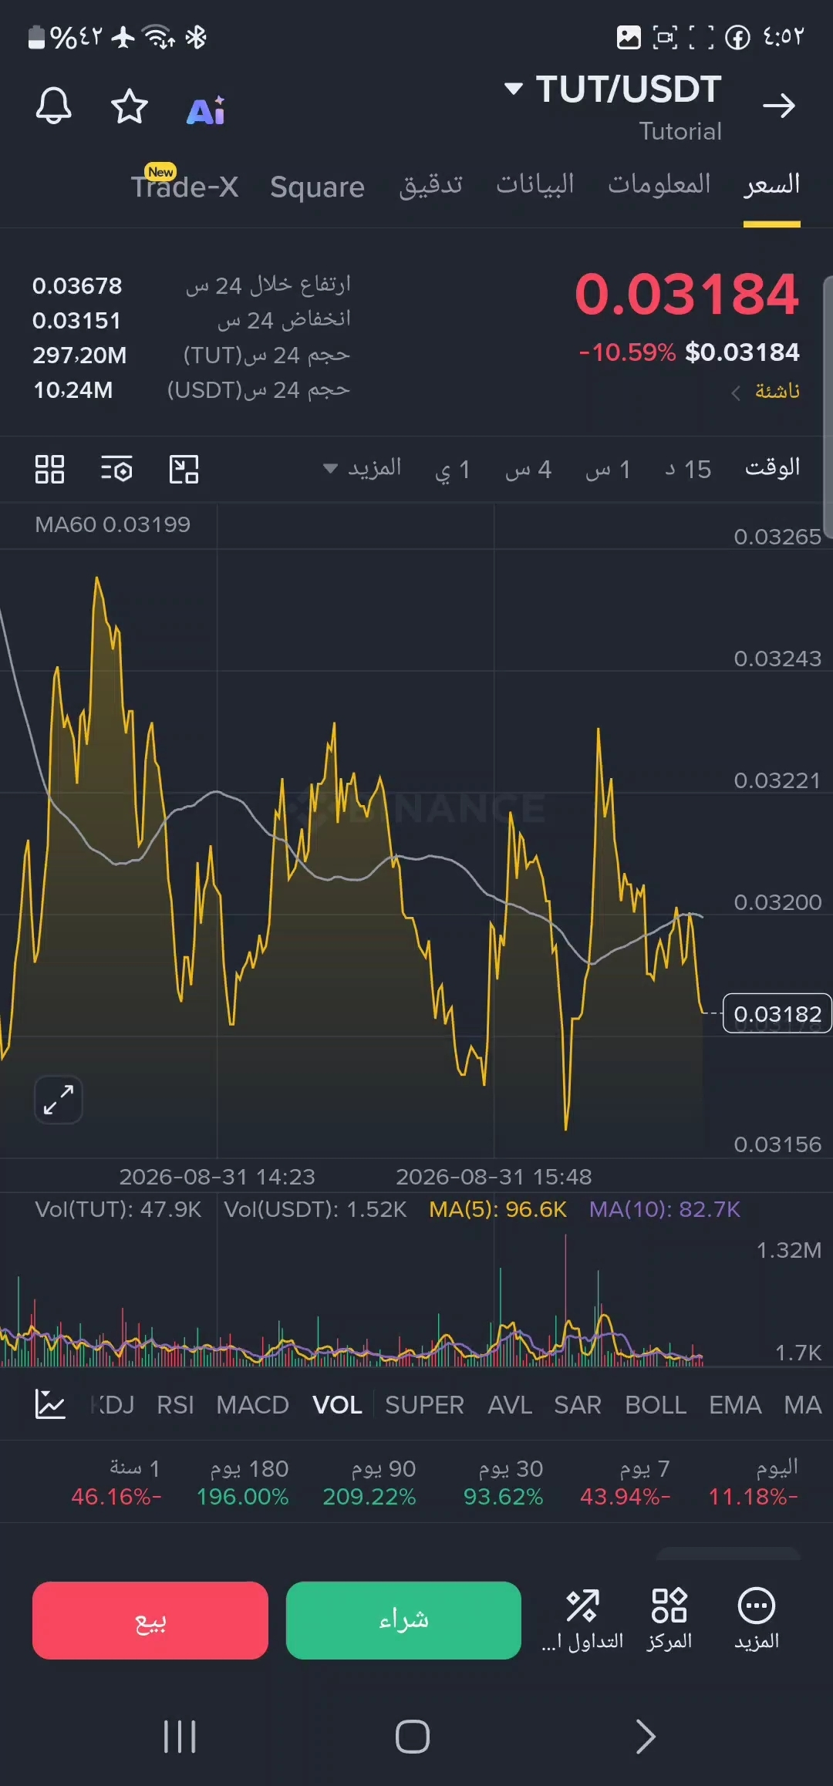Screen dimensions: 833x1786
Task: Select 1 س hourly timeframe
Action: [x=609, y=469]
